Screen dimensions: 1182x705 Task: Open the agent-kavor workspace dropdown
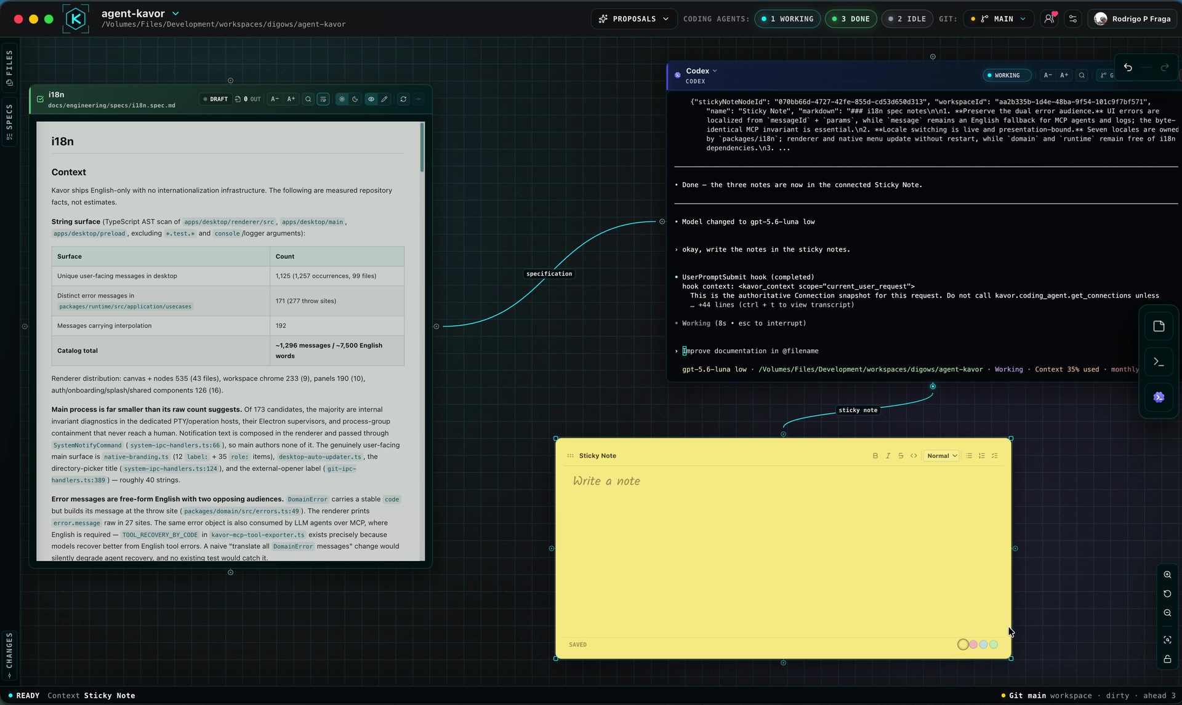tap(175, 14)
